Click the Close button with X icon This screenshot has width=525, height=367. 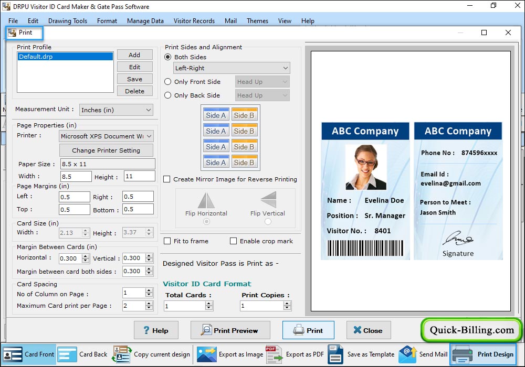pos(369,330)
